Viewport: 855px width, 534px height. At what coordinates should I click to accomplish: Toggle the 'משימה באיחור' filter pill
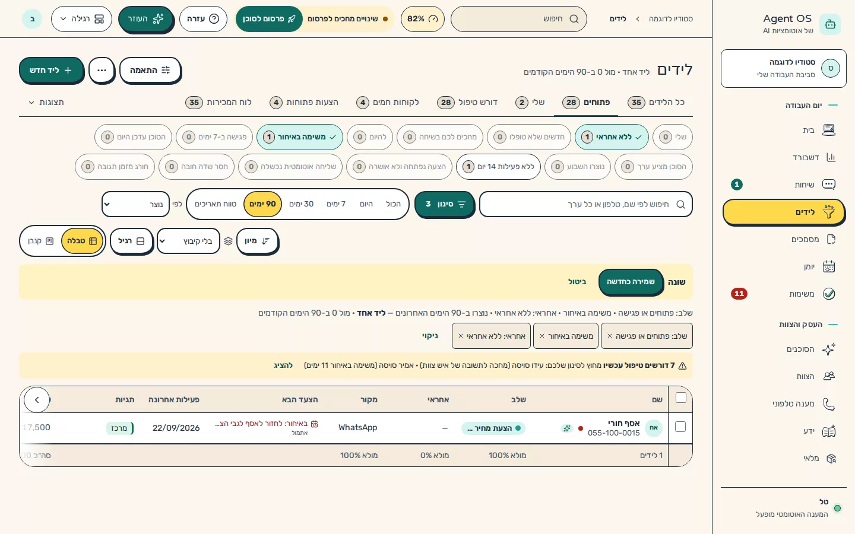300,136
